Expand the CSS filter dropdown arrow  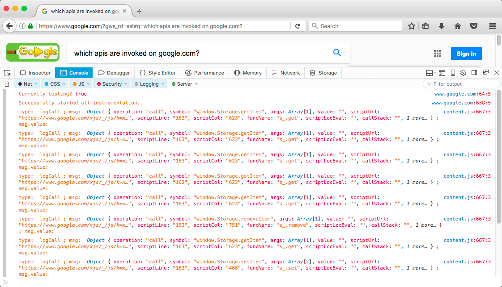(64, 84)
